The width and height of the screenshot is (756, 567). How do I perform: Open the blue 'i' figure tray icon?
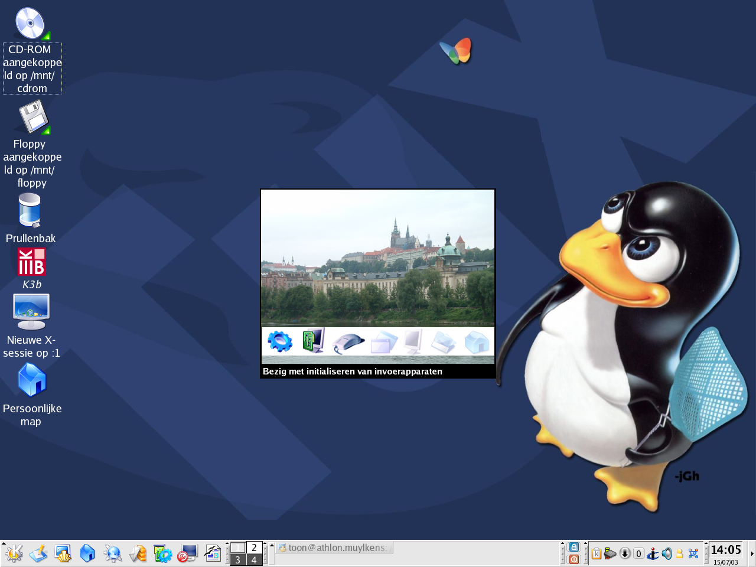[x=653, y=553]
